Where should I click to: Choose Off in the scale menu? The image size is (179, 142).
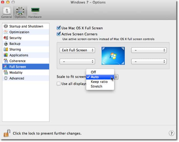pyautogui.click(x=100, y=72)
